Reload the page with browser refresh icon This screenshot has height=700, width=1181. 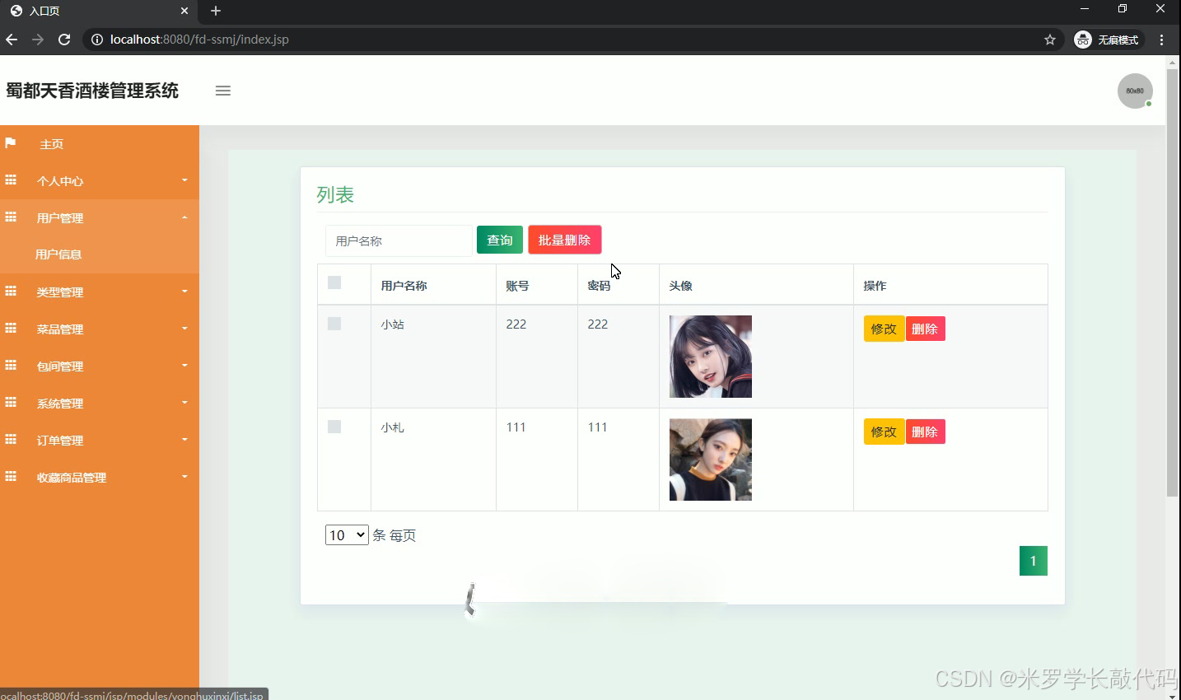[64, 40]
